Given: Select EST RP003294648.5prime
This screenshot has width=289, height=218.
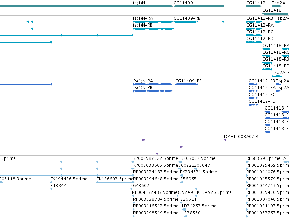Looking at the screenshot, I should click(x=156, y=179).
